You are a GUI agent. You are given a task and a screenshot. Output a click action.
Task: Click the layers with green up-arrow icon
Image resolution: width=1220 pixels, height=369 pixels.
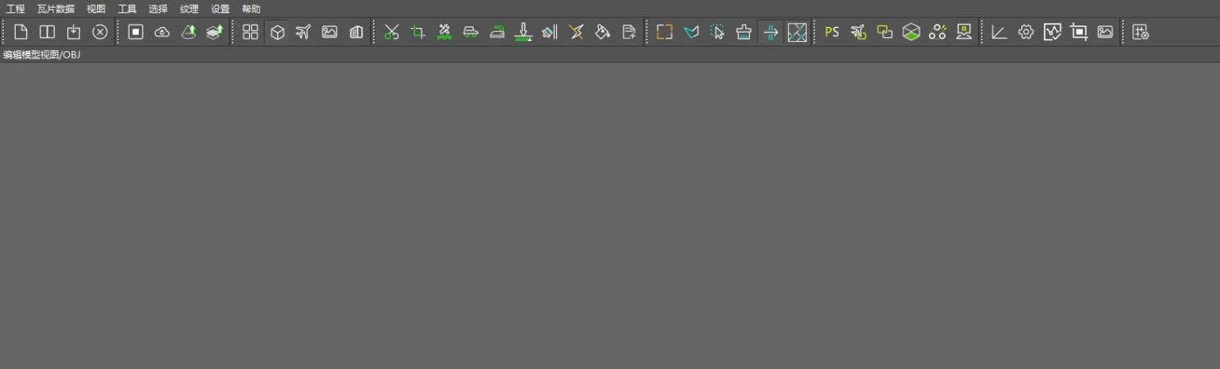[214, 32]
